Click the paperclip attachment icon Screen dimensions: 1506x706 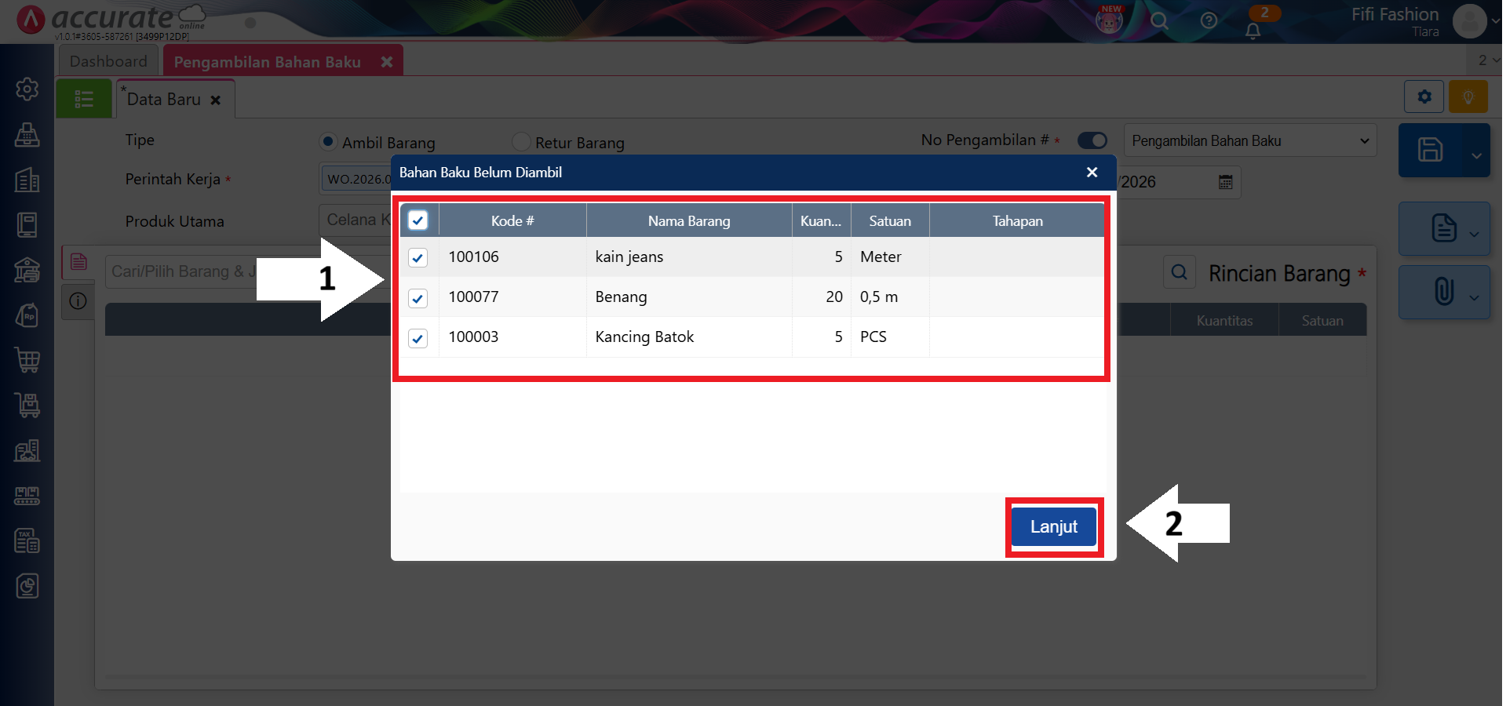(1443, 292)
